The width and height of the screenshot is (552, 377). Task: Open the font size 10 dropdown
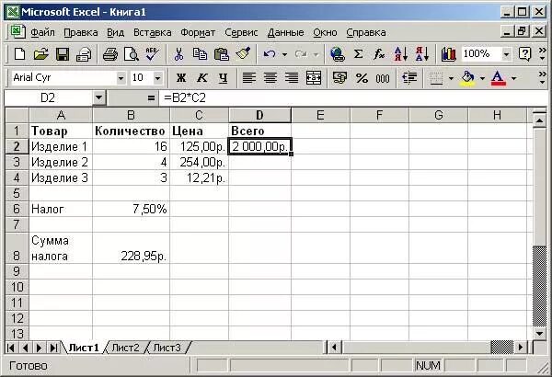pos(158,78)
